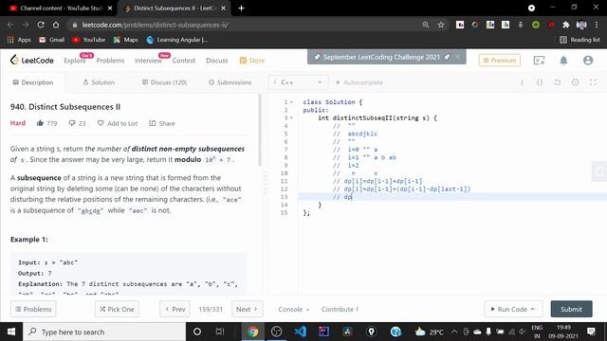Open Gmail bookmark
Viewport: 607px width, 341px height.
pos(51,40)
